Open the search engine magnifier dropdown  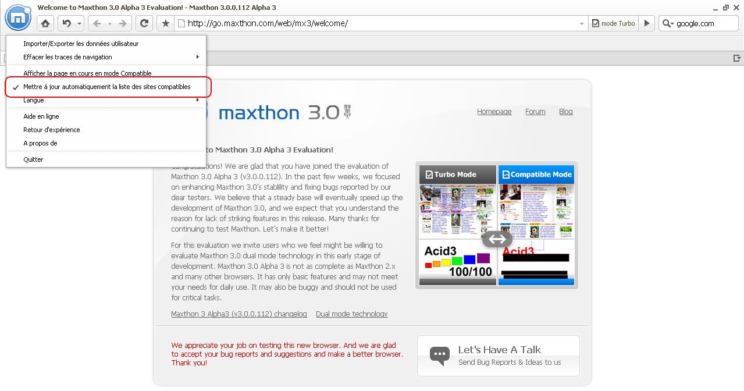(x=668, y=23)
